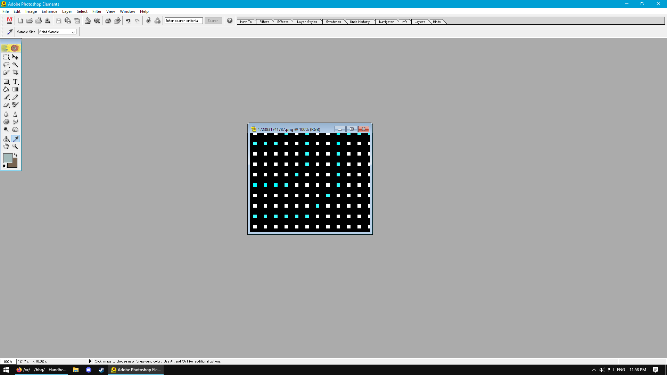This screenshot has width=667, height=375.
Task: Click the Adobe logo shortcut icon
Action: [10, 21]
